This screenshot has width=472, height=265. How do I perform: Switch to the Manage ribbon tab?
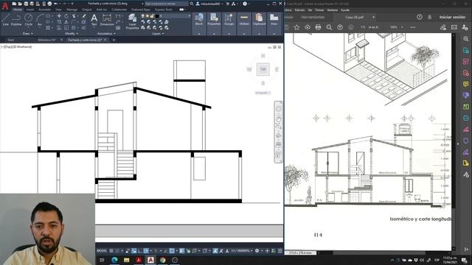click(72, 10)
